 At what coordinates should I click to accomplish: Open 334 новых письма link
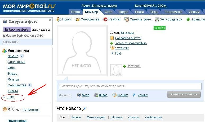(x=104, y=6)
